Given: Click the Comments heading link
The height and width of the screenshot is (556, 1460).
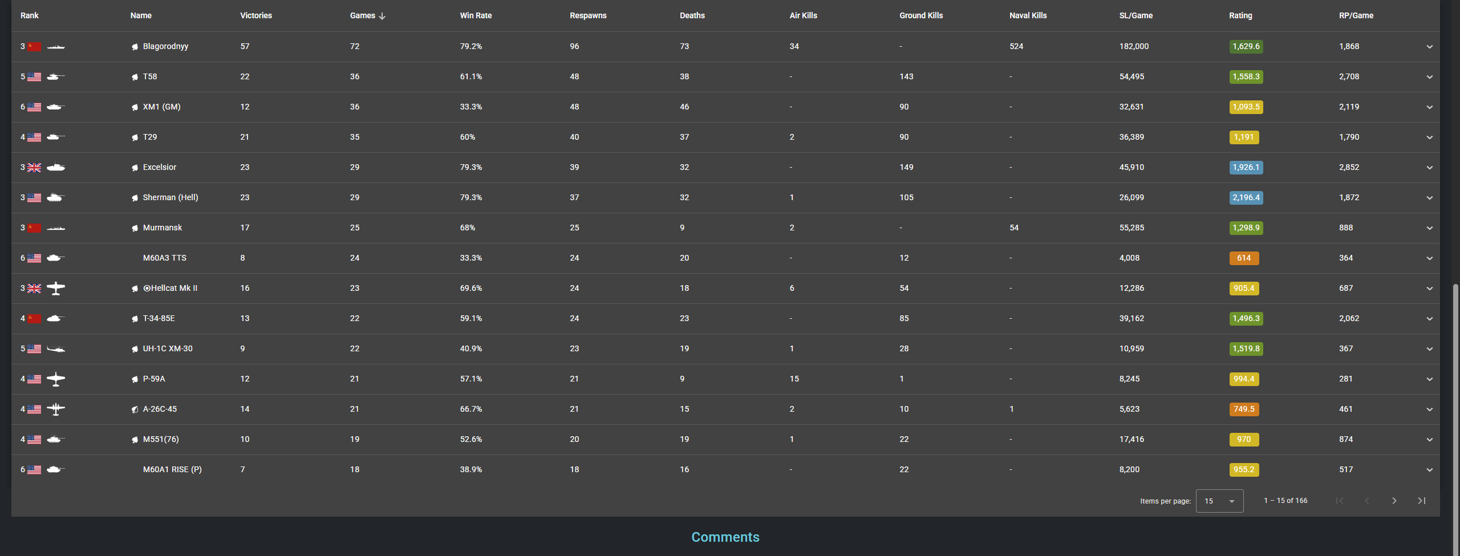Looking at the screenshot, I should (x=725, y=537).
